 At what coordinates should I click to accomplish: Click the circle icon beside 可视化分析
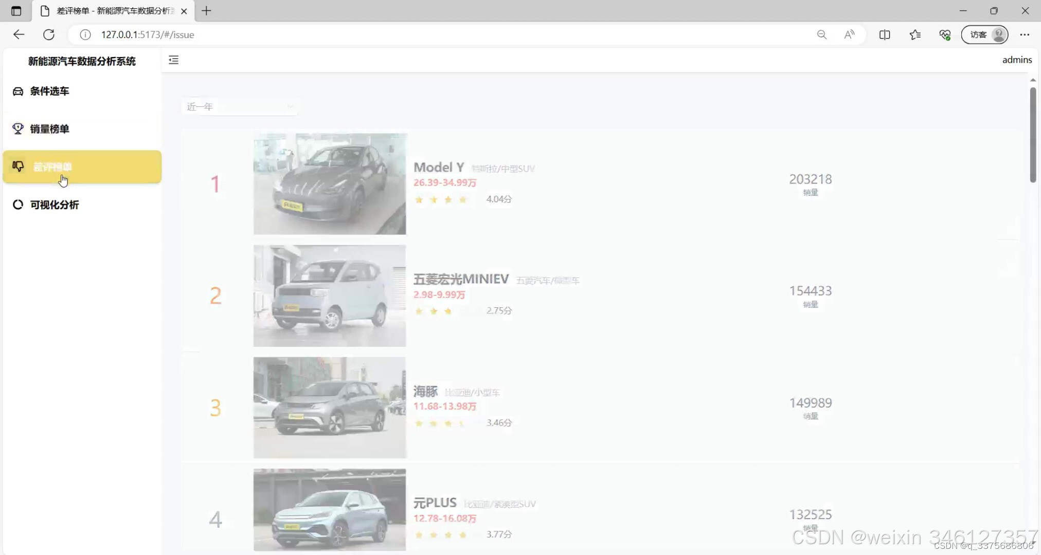[x=18, y=205]
